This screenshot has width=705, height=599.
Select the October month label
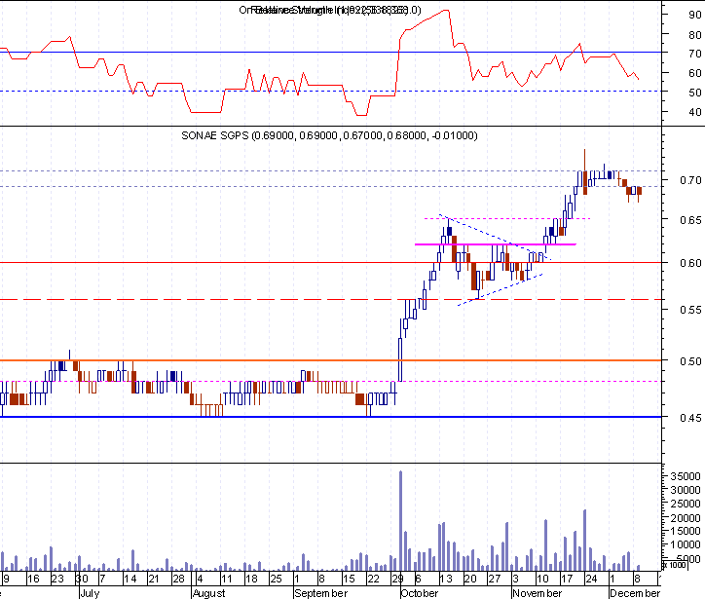coord(420,593)
